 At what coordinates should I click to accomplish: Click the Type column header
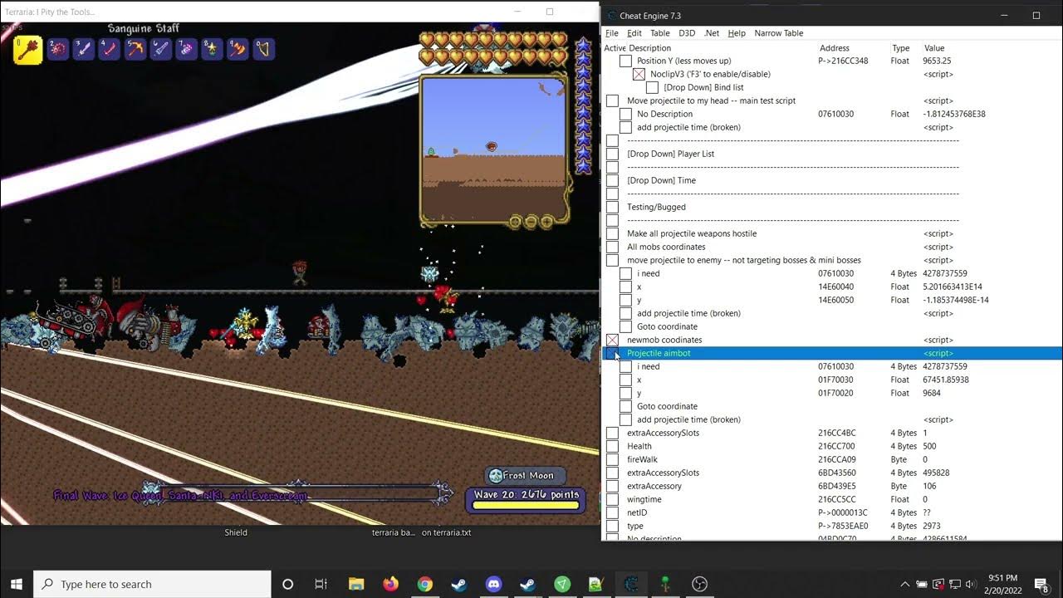tap(901, 48)
